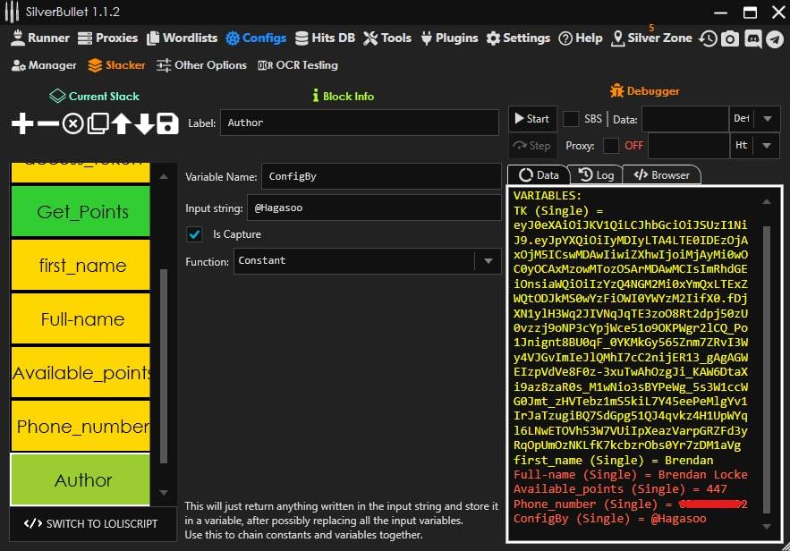The height and width of the screenshot is (551, 790).
Task: Open the screenshot camera icon
Action: [x=731, y=38]
